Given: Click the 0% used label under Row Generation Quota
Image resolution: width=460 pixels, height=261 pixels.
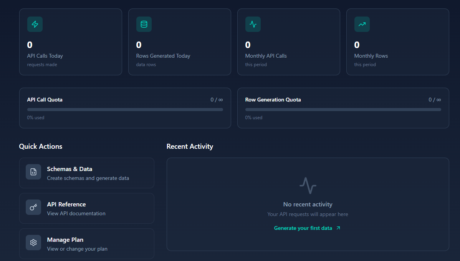Looking at the screenshot, I should coord(253,118).
